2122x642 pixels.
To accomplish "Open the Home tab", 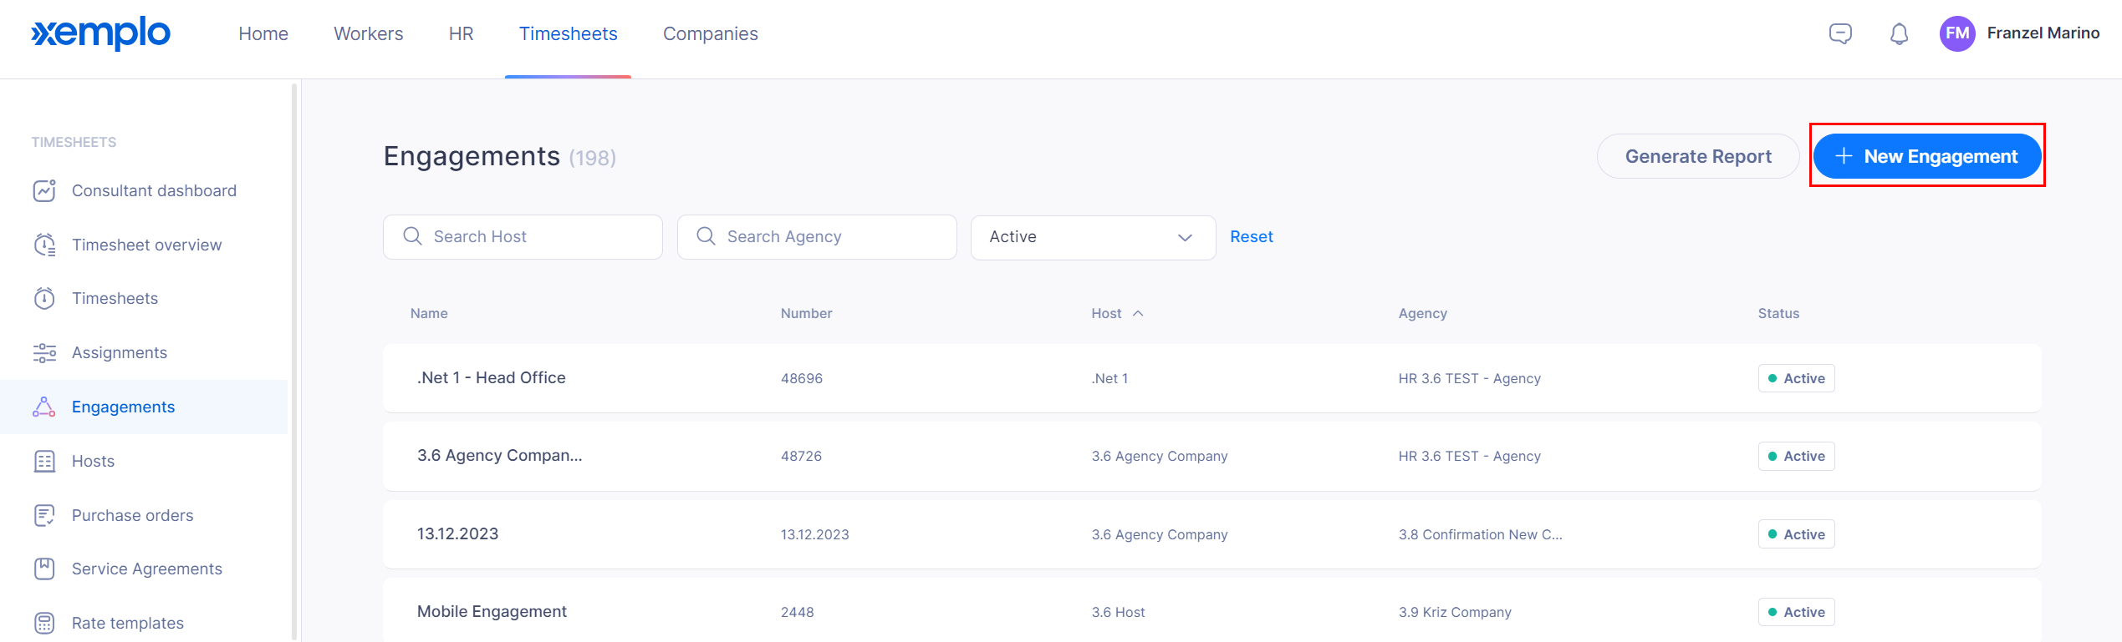I will pos(263,33).
